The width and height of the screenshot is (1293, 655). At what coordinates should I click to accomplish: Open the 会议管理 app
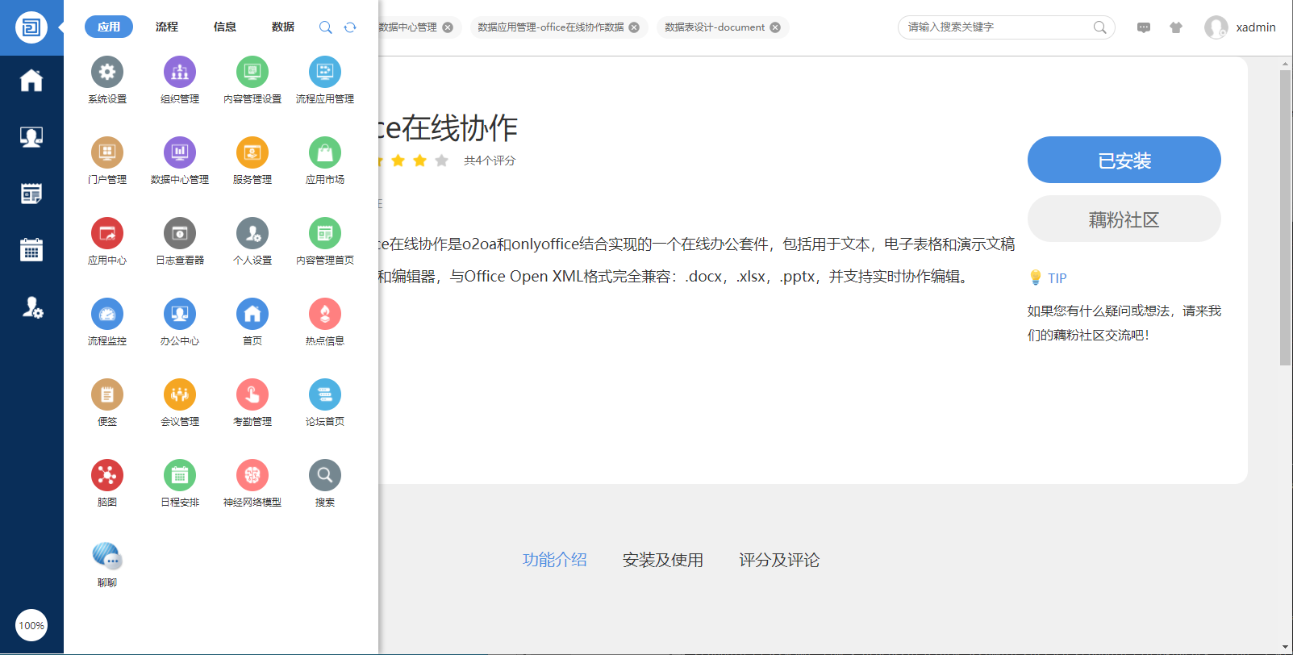(x=180, y=395)
